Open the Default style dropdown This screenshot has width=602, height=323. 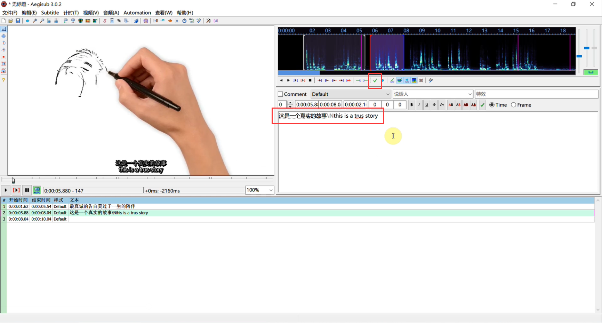(351, 94)
